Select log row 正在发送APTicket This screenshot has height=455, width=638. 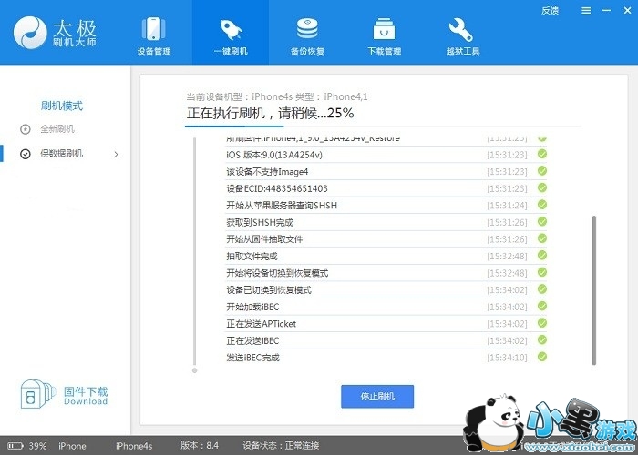click(386, 324)
